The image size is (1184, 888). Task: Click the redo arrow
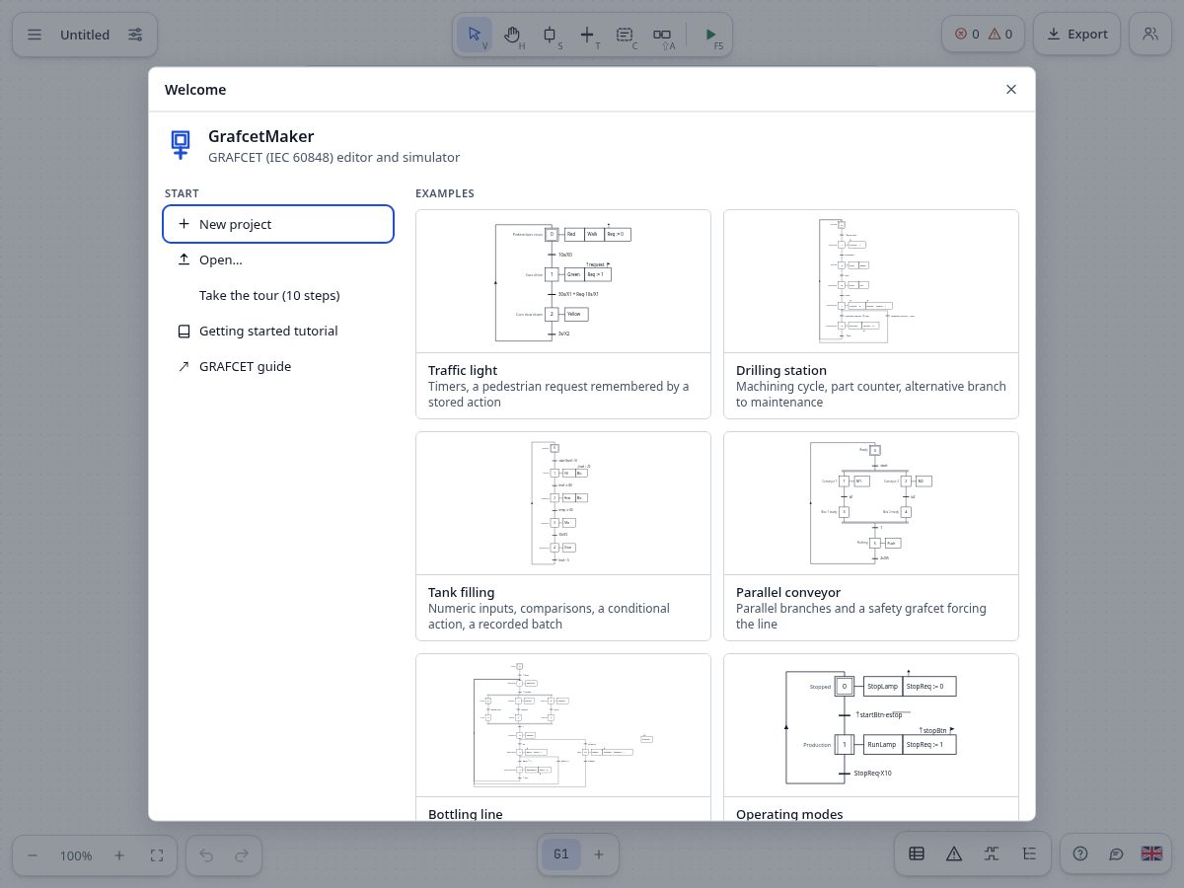[242, 855]
